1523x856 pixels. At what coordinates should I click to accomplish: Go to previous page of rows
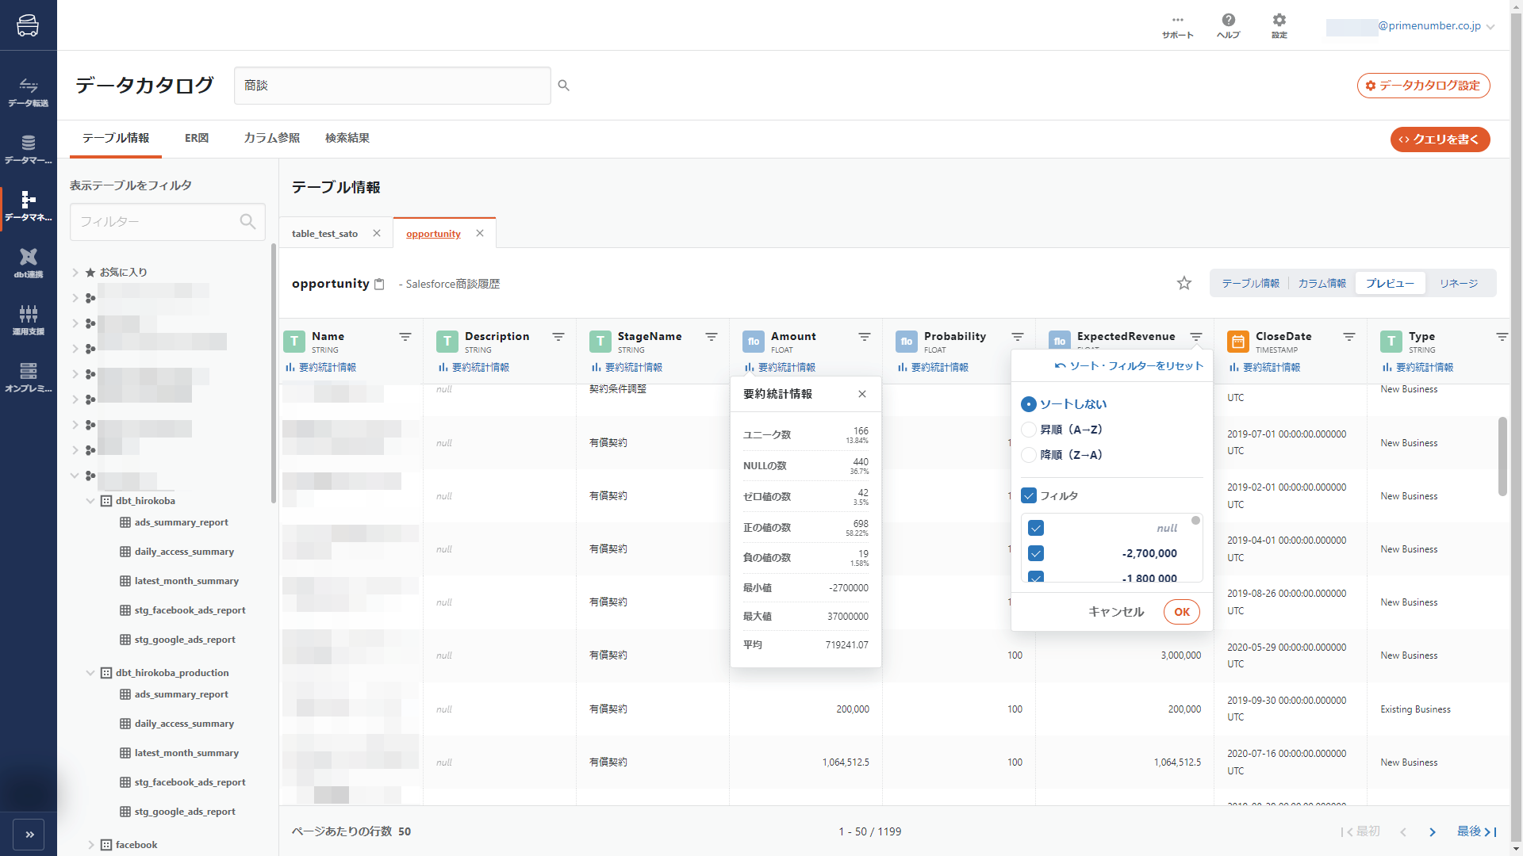(1403, 832)
